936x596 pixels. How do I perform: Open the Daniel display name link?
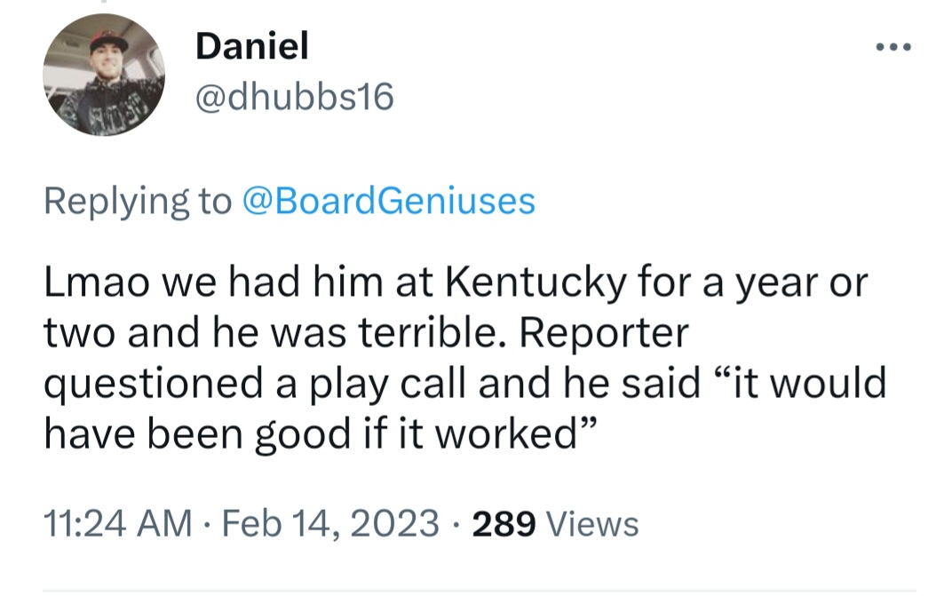click(x=252, y=47)
